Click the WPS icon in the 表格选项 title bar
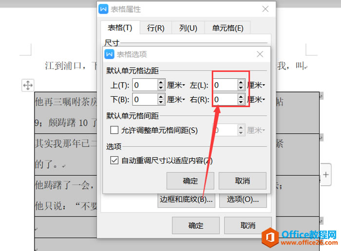Image resolution: width=341 pixels, height=251 pixels. pos(109,54)
